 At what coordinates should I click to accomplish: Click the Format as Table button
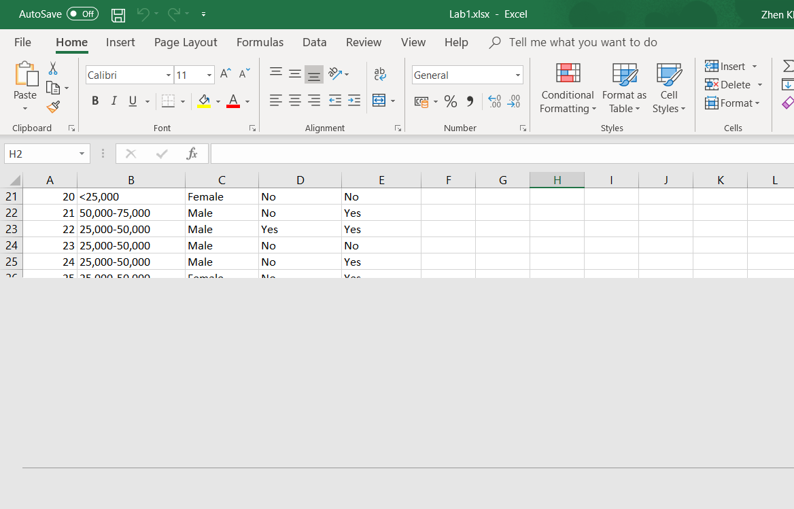[624, 88]
